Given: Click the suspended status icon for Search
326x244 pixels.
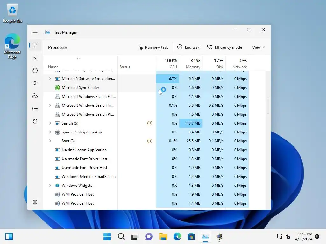Looking at the screenshot, I should pos(150,123).
